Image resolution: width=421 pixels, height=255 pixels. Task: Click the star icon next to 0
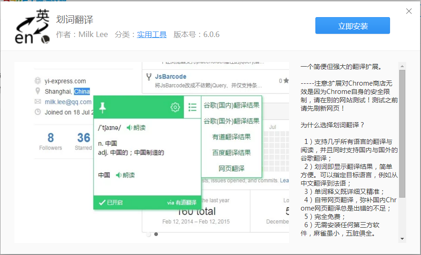click(x=286, y=81)
